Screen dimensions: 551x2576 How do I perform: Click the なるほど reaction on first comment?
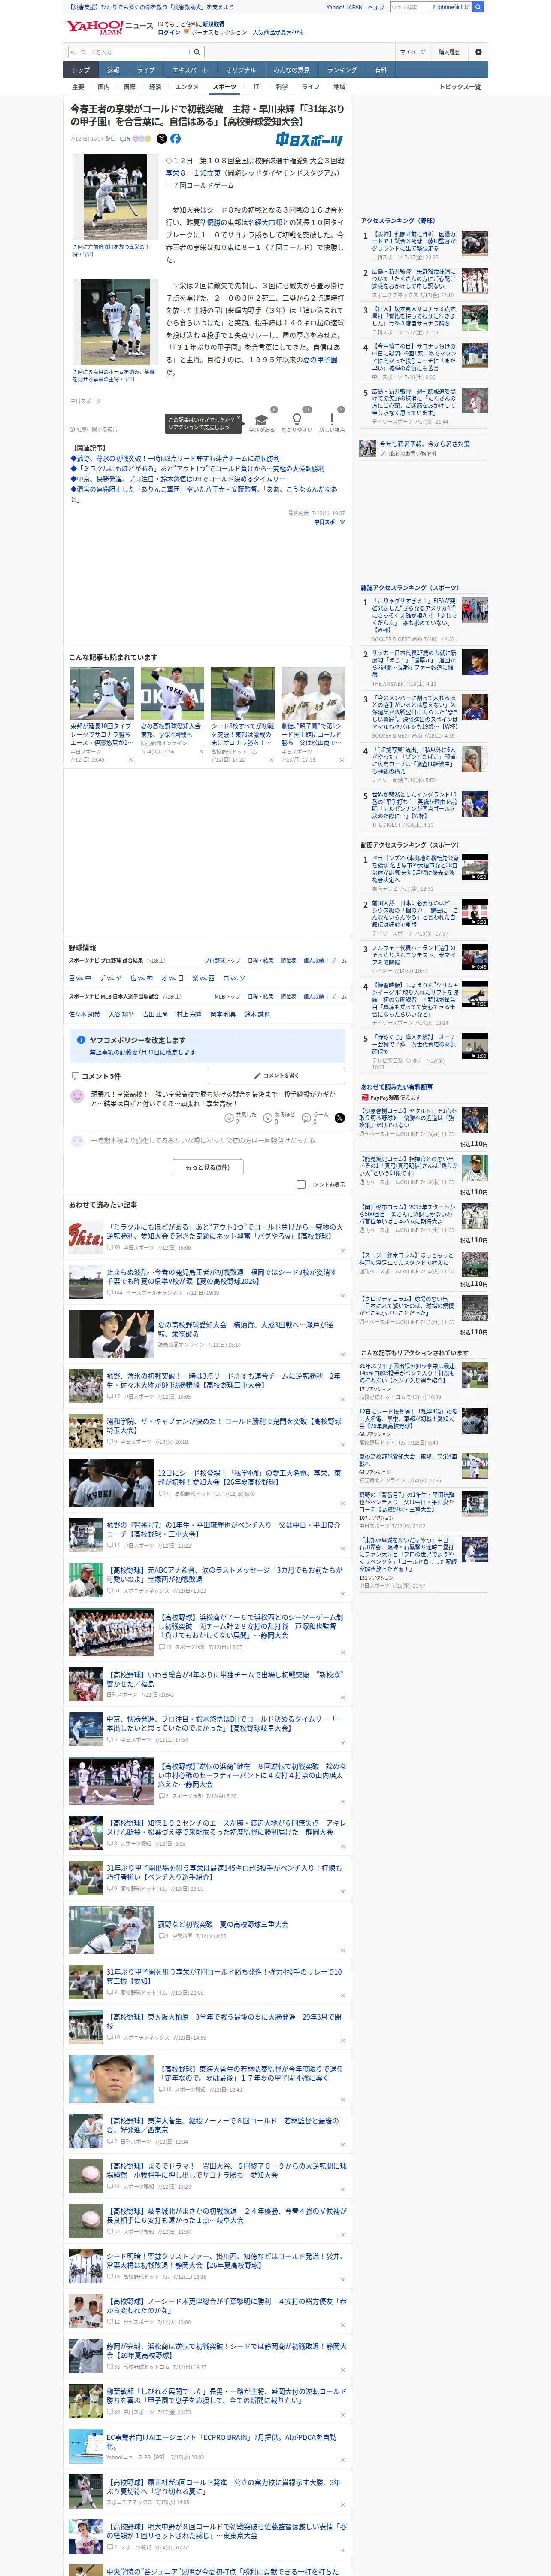click(x=269, y=1118)
